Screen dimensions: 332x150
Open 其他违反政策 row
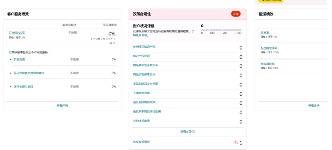coord(141,121)
